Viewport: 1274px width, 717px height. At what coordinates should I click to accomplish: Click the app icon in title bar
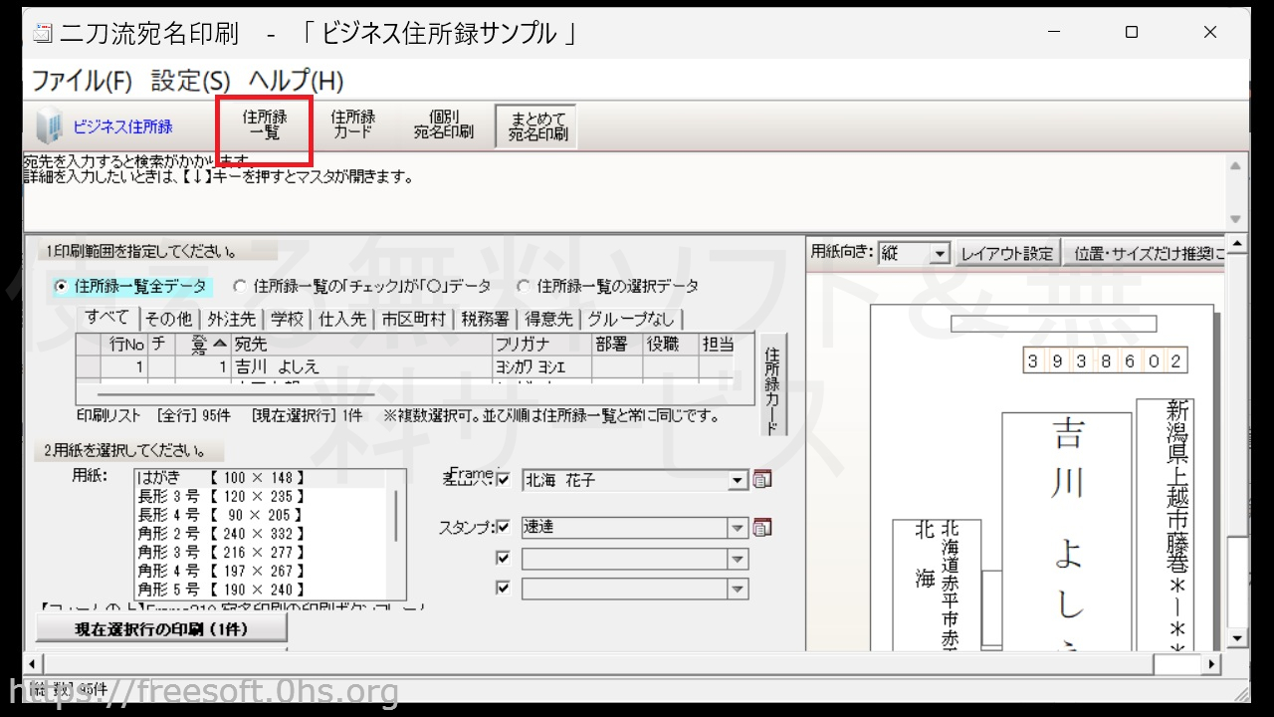point(43,33)
